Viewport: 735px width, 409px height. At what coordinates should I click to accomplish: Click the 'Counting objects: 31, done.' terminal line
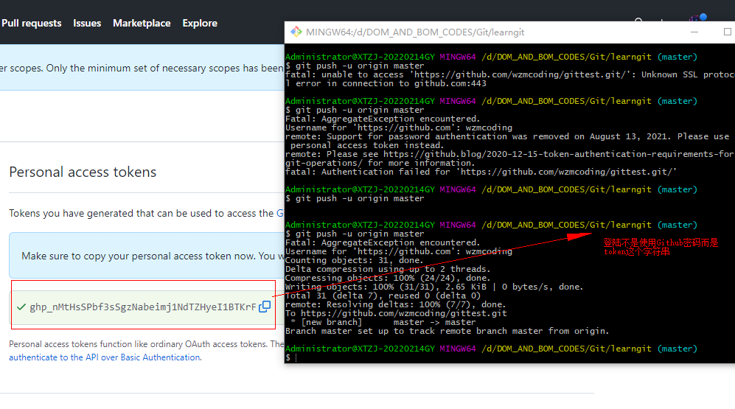pyautogui.click(x=354, y=260)
